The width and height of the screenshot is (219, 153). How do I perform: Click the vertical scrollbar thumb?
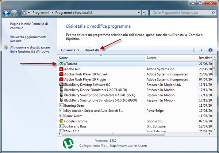[215, 68]
